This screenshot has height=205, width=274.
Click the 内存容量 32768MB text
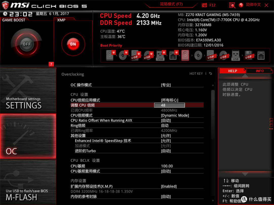[x=195, y=25]
